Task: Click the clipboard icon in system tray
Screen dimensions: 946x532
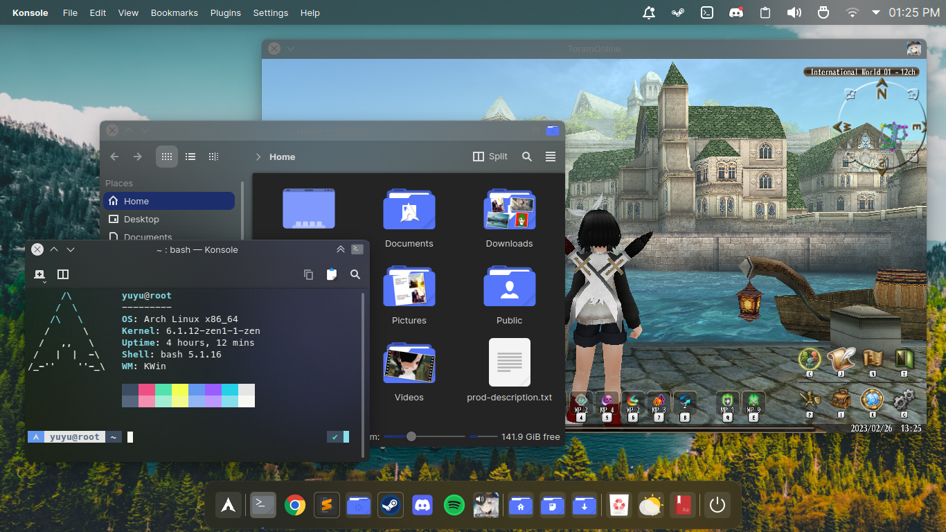Action: point(765,12)
